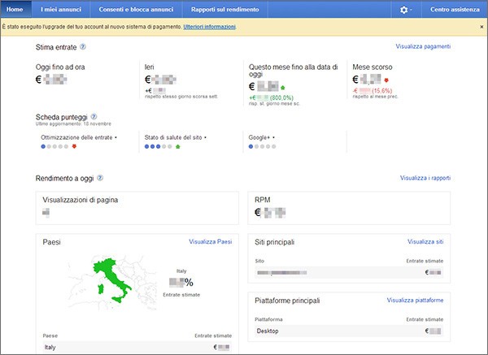Click green up arrow under Questo mese
The height and width of the screenshot is (355, 488).
tap(283, 84)
